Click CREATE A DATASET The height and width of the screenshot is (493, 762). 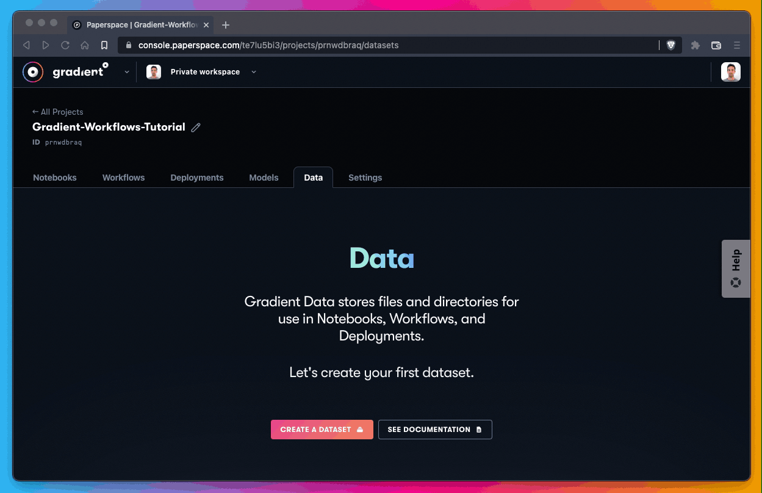322,429
